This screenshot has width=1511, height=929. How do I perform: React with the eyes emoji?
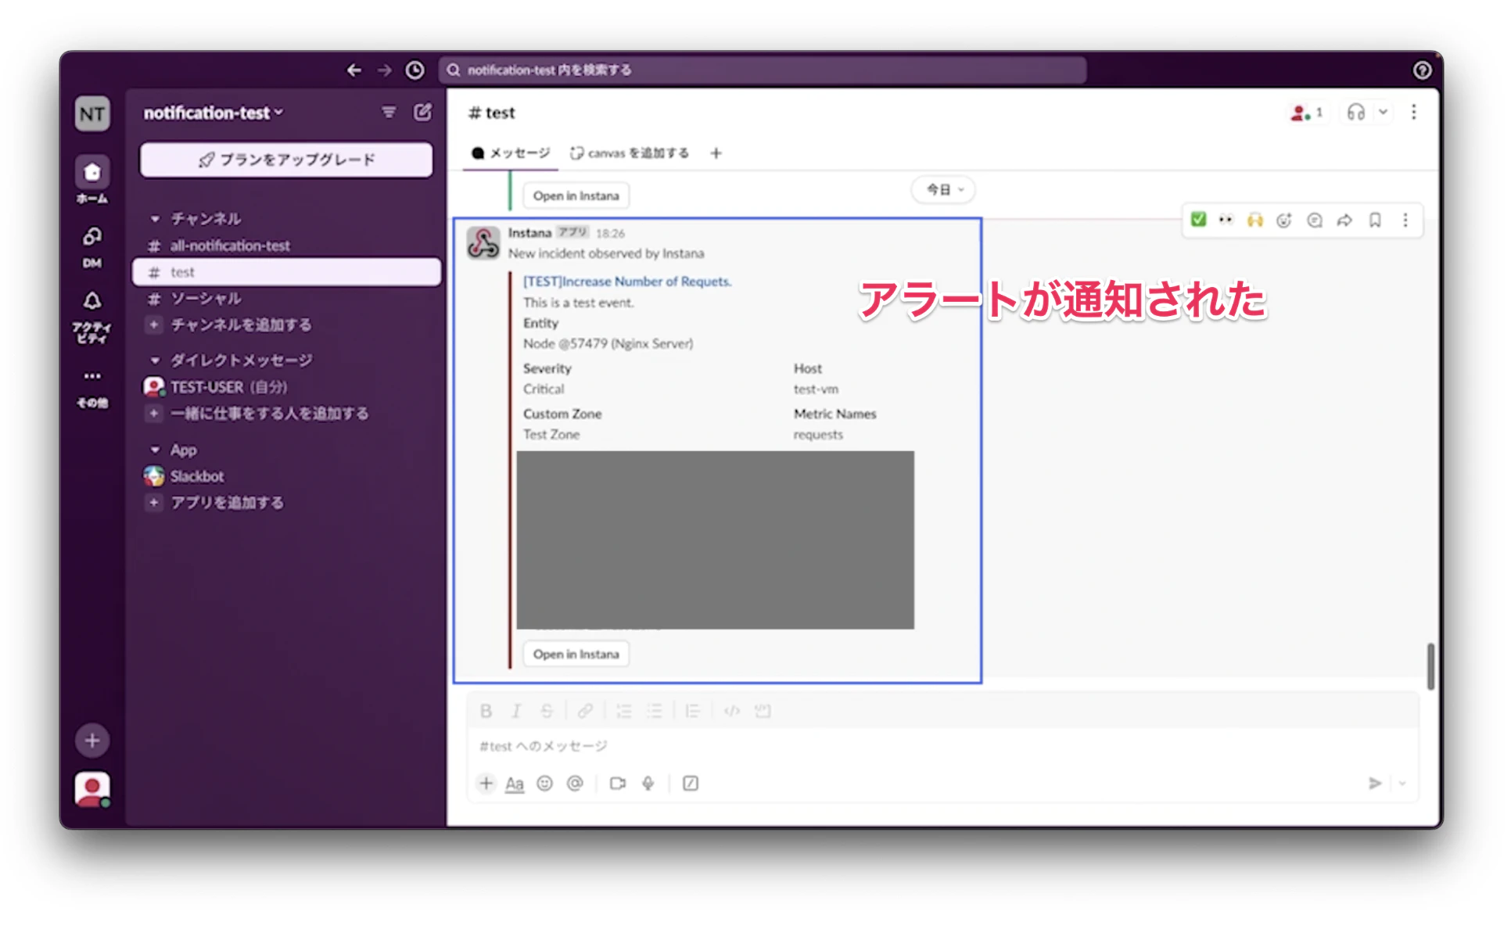pos(1226,220)
